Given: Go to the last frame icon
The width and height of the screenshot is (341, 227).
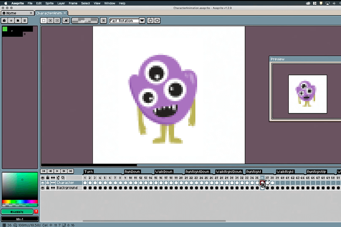Looking at the screenshot, I should 71,171.
